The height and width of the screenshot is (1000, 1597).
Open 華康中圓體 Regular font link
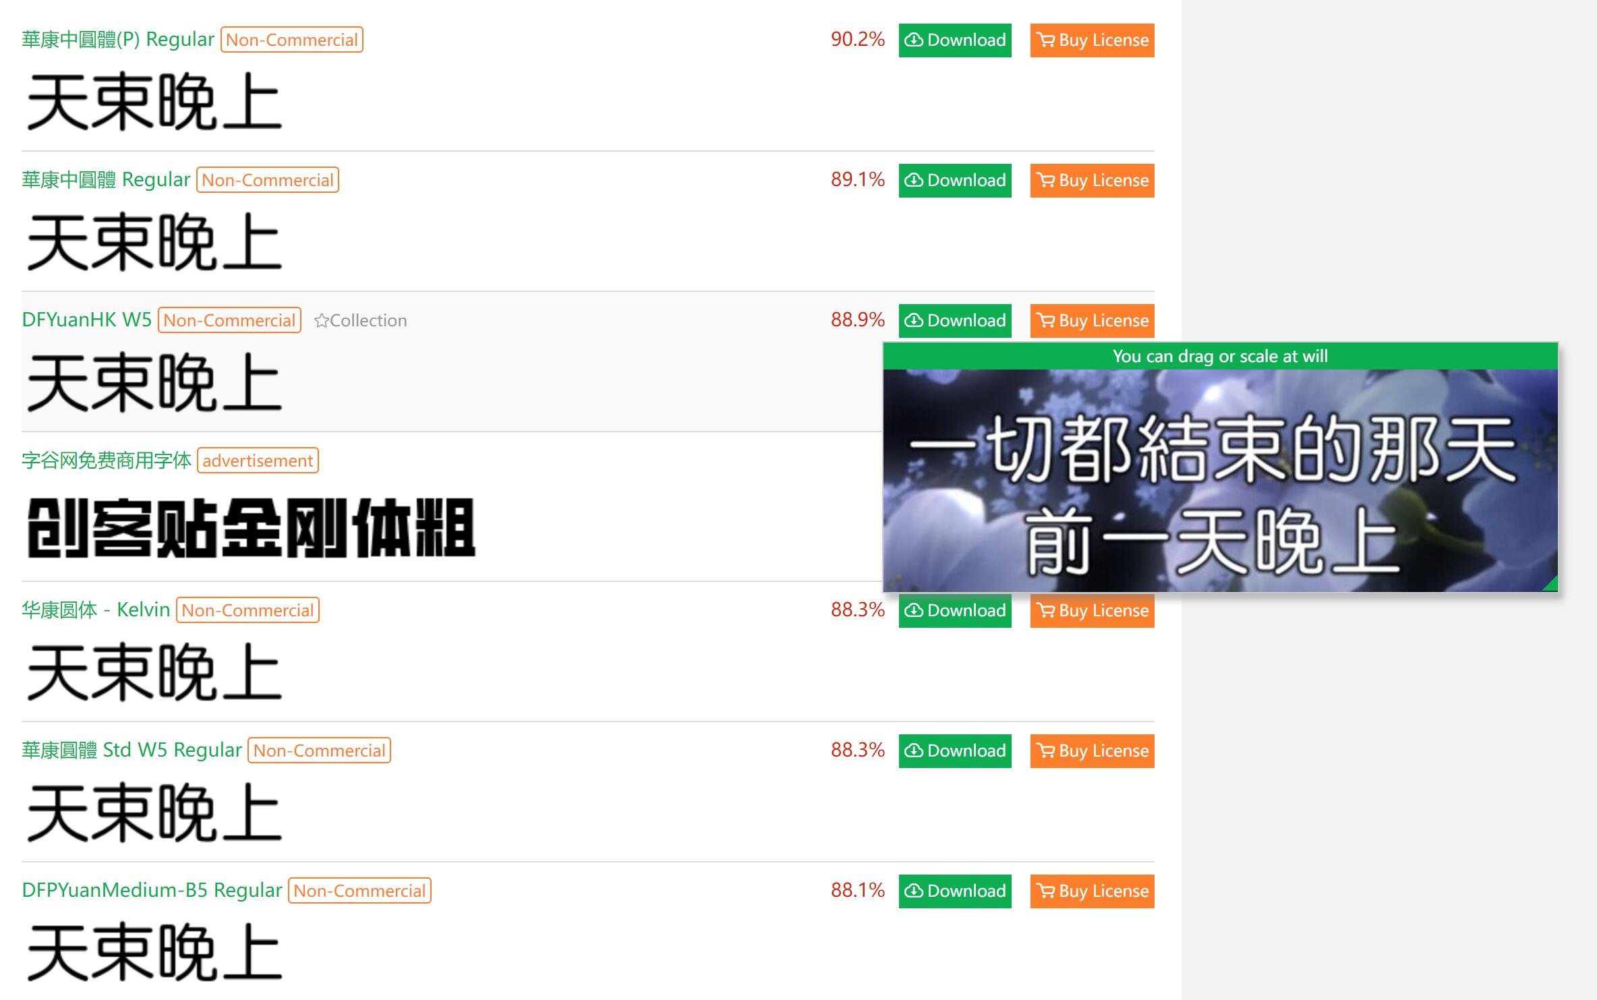pyautogui.click(x=106, y=180)
